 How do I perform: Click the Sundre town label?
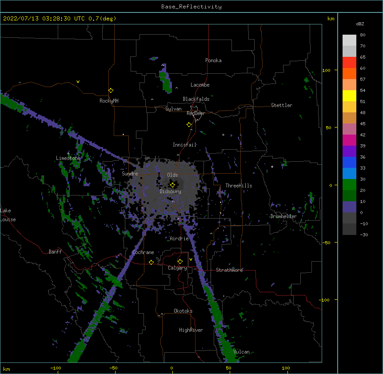coord(130,174)
